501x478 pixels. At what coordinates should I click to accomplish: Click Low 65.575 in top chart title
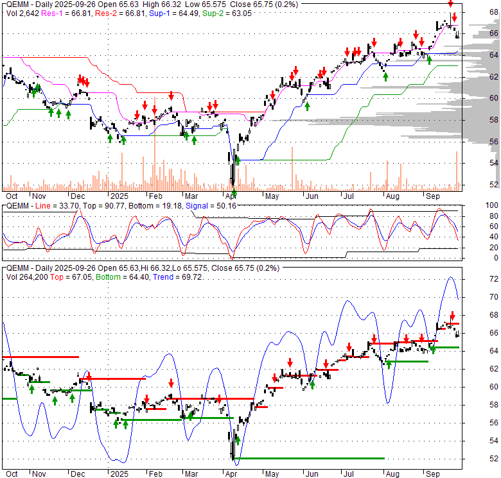click(206, 4)
